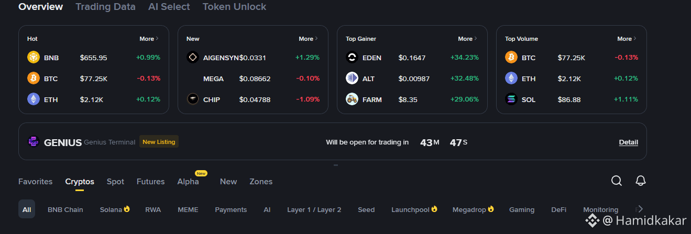Click the BTC icon in Top Volume
The width and height of the screenshot is (691, 234).
[511, 58]
